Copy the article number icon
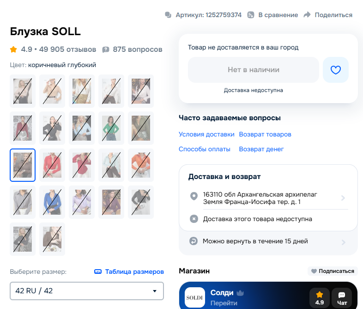Image resolution: width=363 pixels, height=309 pixels. tap(168, 15)
